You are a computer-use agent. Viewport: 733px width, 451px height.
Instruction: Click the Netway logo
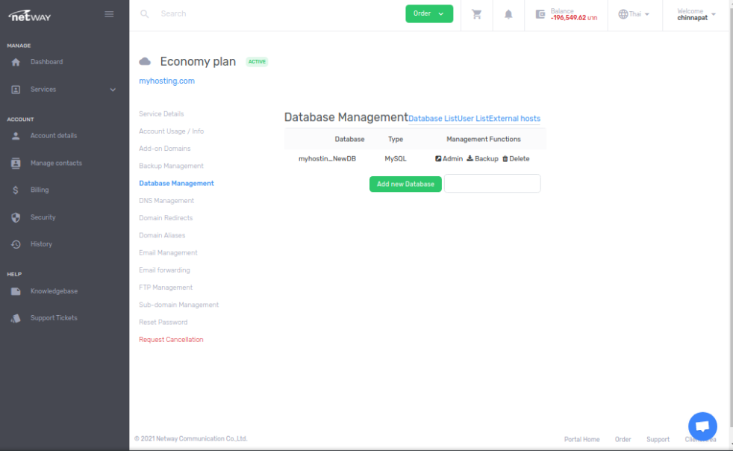[x=30, y=15]
